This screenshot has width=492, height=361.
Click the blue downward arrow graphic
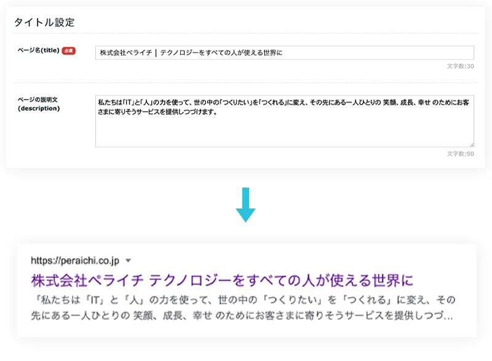click(245, 205)
